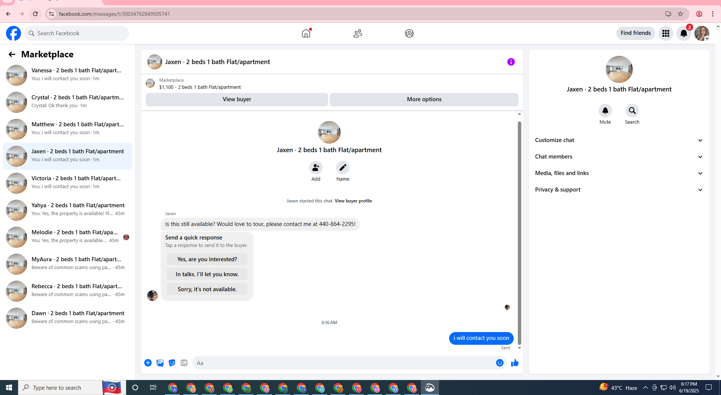721x395 pixels.
Task: Open the Chrome three-dot menu
Action: tap(713, 14)
